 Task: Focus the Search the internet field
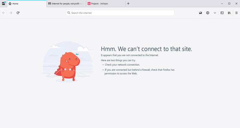click(120, 13)
